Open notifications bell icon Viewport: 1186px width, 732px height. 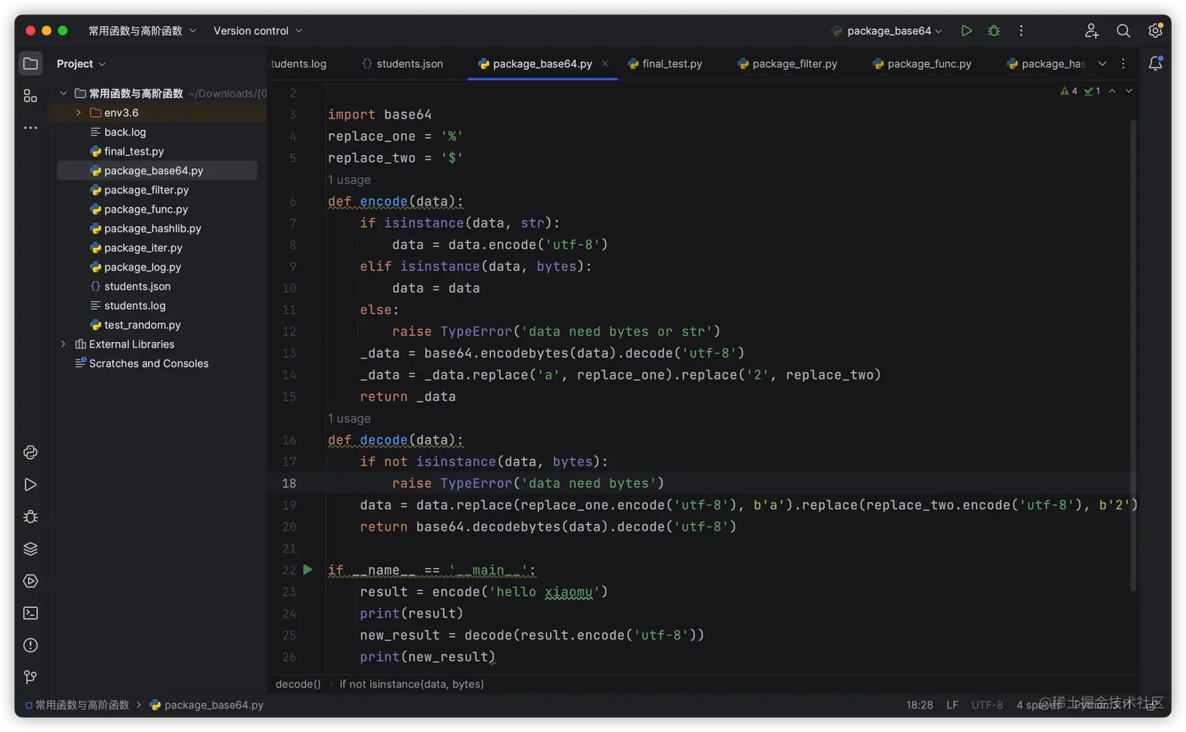click(x=1155, y=64)
